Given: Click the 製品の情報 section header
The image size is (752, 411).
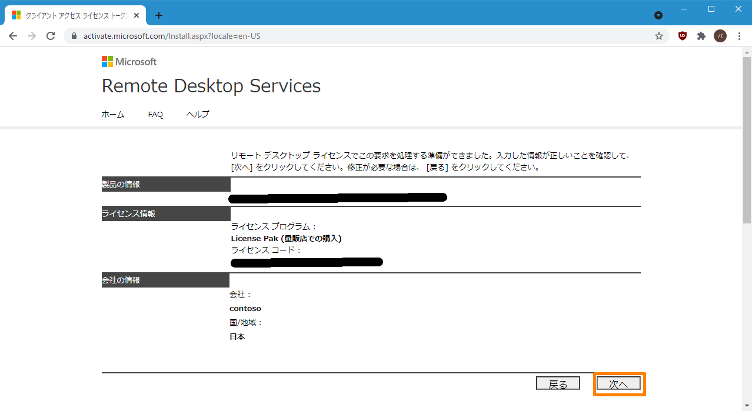Looking at the screenshot, I should point(166,184).
